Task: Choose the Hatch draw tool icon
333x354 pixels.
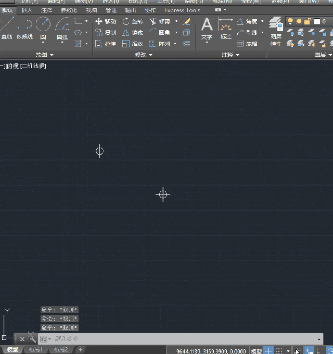Action: tap(78, 44)
